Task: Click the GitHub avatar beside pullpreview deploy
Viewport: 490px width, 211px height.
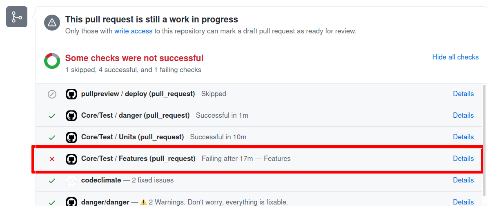Action: (71, 94)
